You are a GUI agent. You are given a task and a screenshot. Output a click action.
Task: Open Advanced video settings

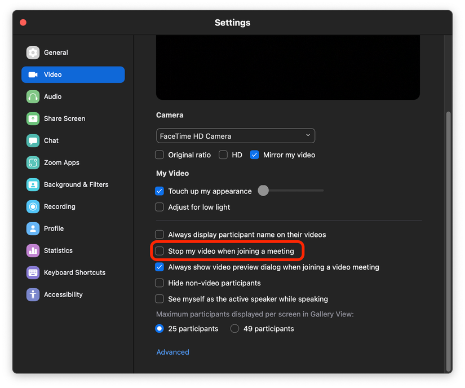(172, 351)
